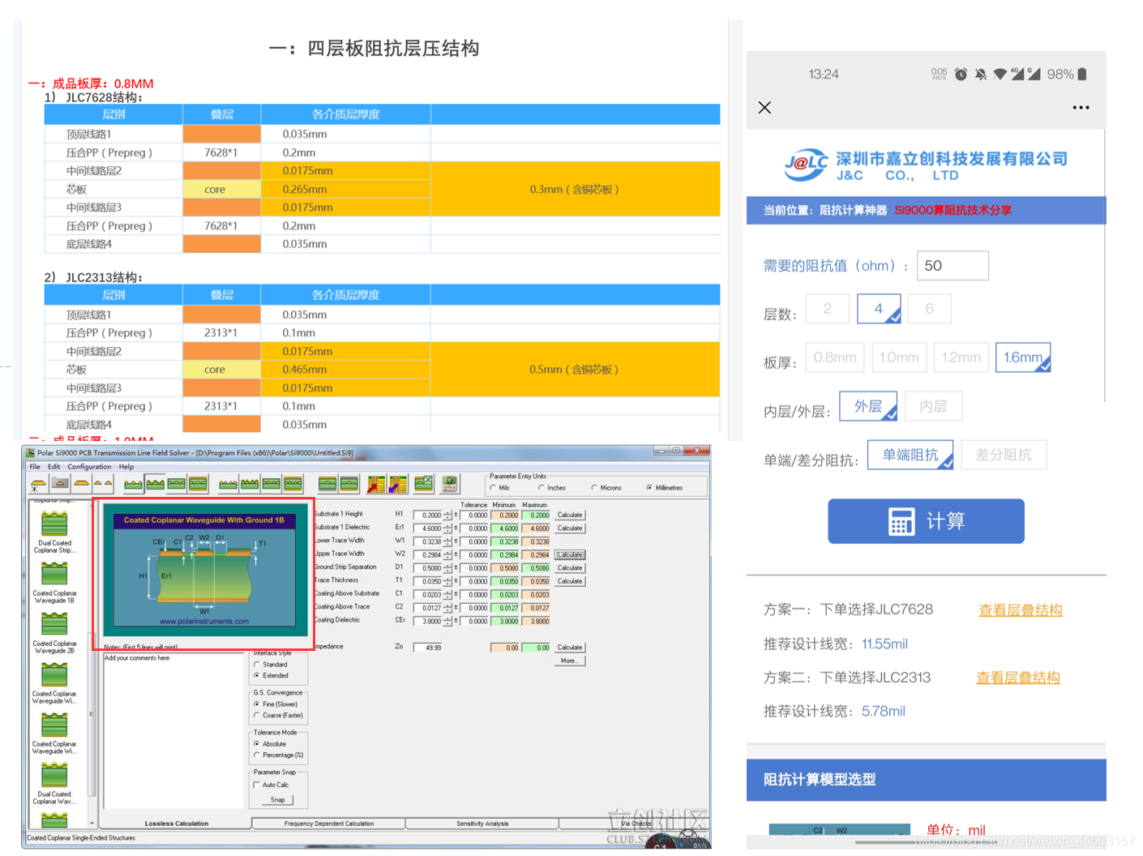Open 查看层叠结构 link for JLC7628
The height and width of the screenshot is (856, 1143).
tap(1020, 610)
